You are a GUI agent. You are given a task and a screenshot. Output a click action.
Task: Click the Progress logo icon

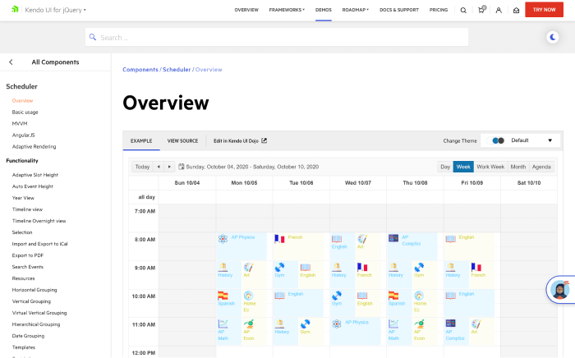(x=15, y=9)
